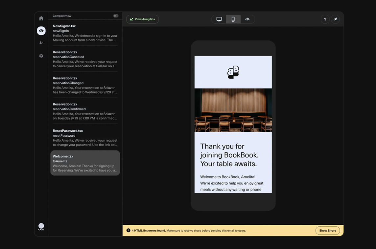
Task: Open the settings gear in sidebar
Action: [41, 56]
